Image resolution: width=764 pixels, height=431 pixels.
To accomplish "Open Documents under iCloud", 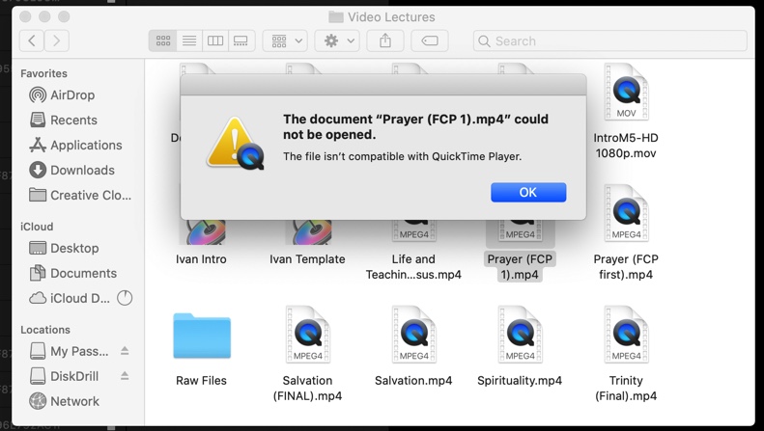I will click(x=73, y=274).
